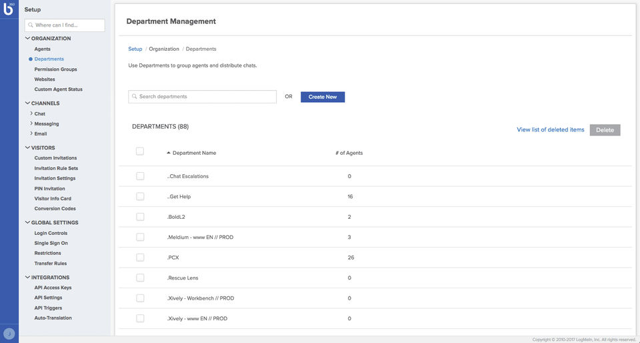640x343 pixels.
Task: Click the user avatar icon at bottom left
Action: 9,334
